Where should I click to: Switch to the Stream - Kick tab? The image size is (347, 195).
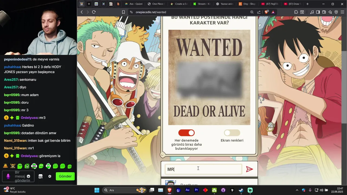[202, 4]
